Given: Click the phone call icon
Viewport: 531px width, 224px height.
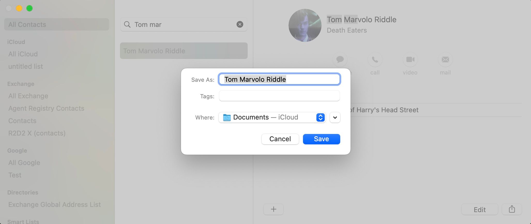Looking at the screenshot, I should tap(375, 60).
